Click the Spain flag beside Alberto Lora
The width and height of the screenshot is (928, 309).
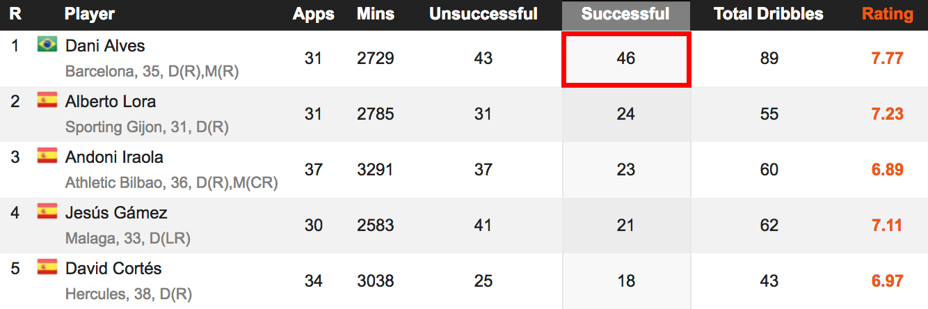(47, 101)
